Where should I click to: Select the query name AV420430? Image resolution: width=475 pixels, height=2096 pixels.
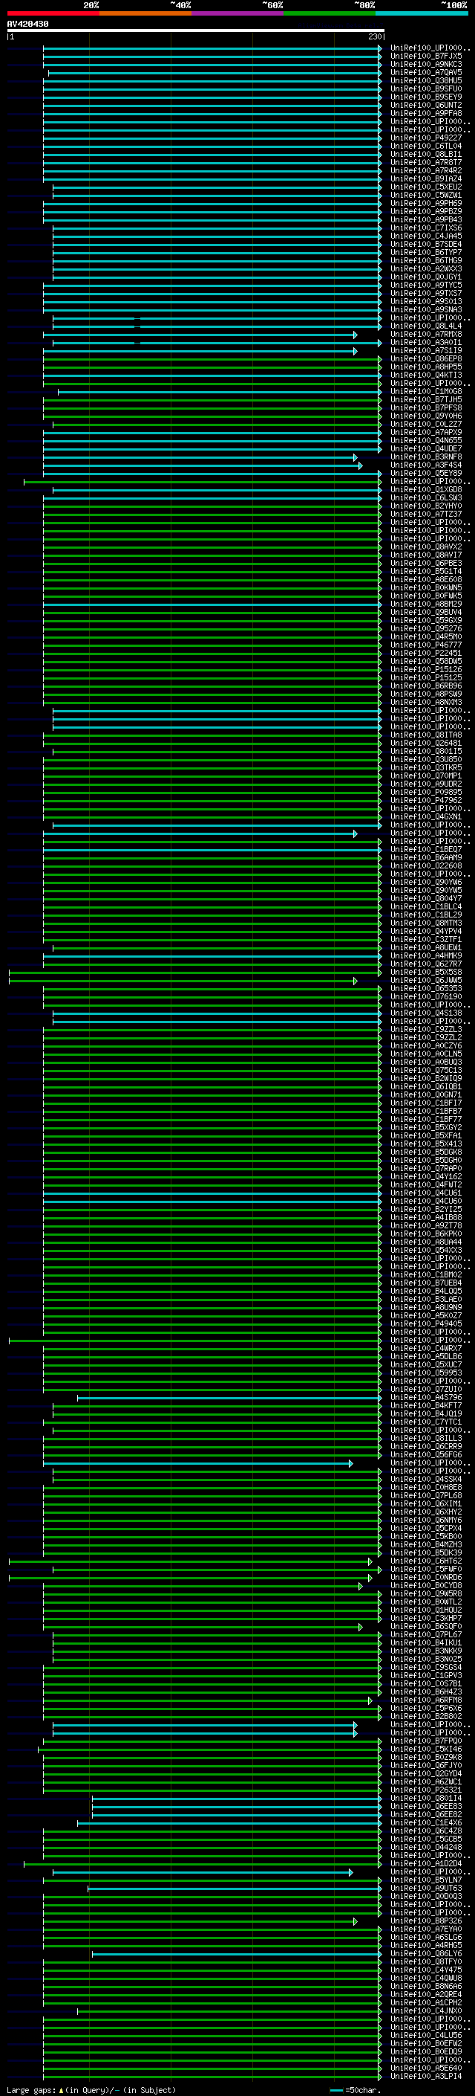coord(27,25)
